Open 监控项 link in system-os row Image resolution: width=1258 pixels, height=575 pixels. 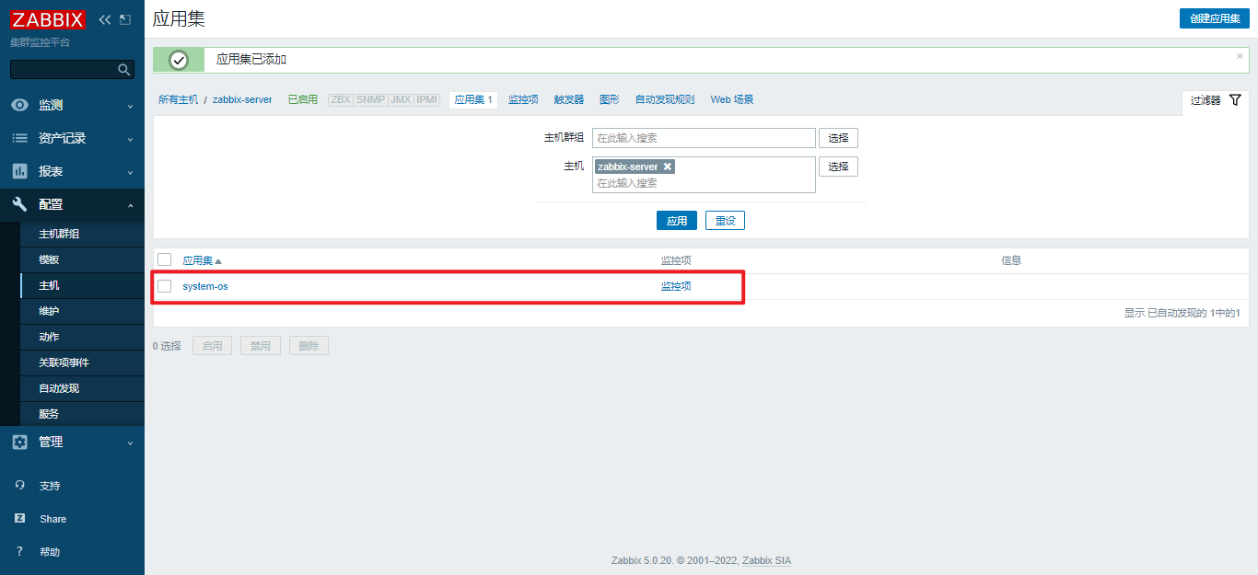pos(676,286)
